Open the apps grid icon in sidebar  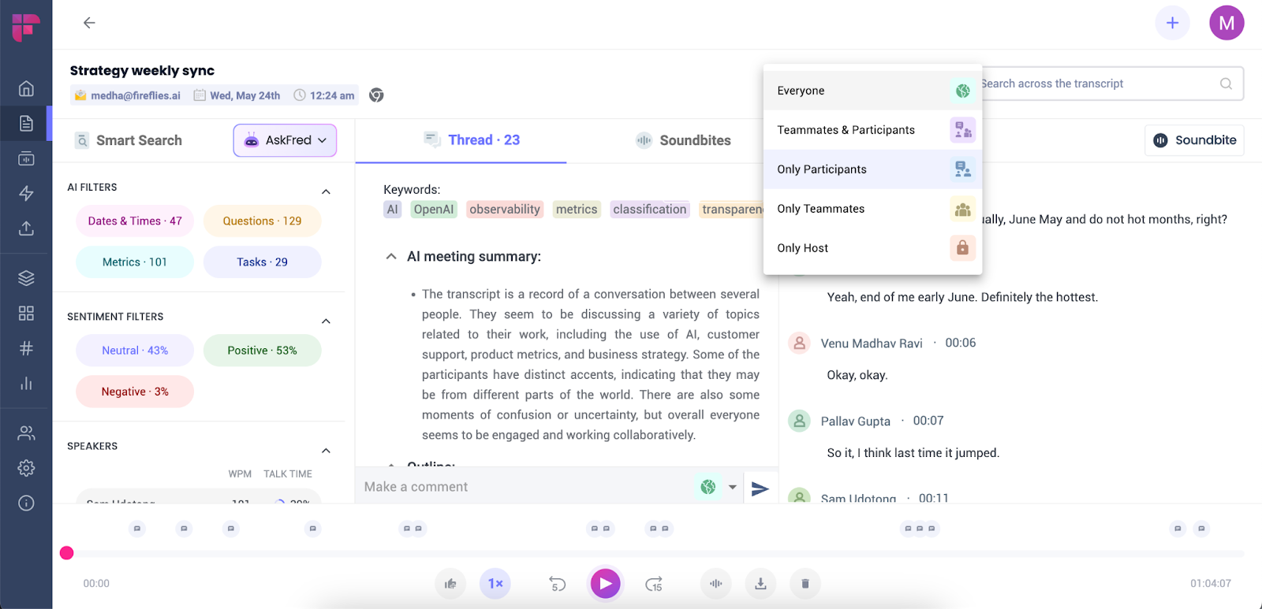click(x=26, y=314)
